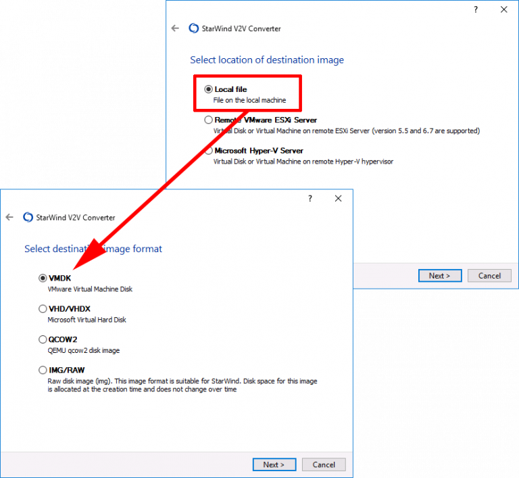
Task: Open help in destination location window
Action: point(476,9)
